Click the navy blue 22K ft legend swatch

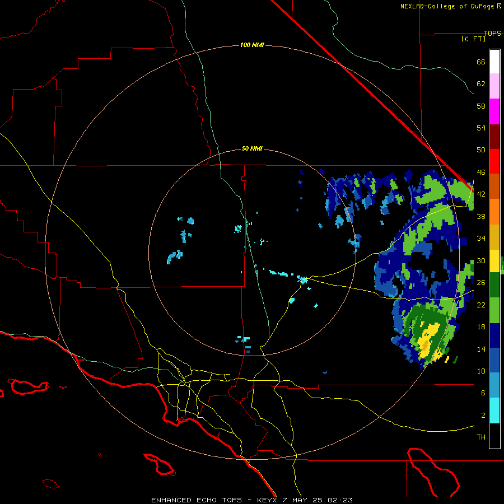pyautogui.click(x=494, y=335)
